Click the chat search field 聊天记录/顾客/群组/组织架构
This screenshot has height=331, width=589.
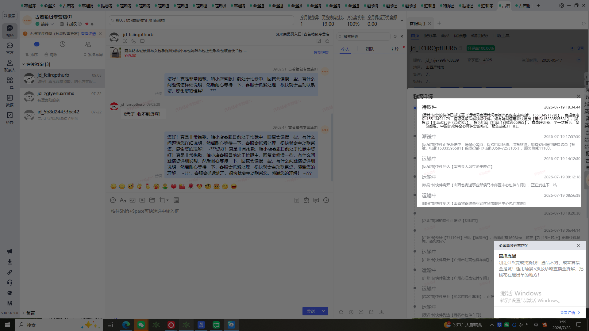click(202, 20)
